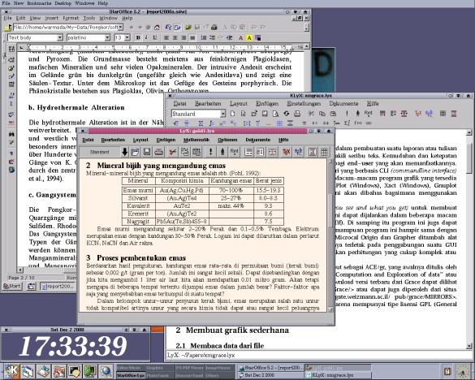The image size is (475, 380).
Task: Click the yellow highlighting icon in StarOffice
Action: [249, 37]
